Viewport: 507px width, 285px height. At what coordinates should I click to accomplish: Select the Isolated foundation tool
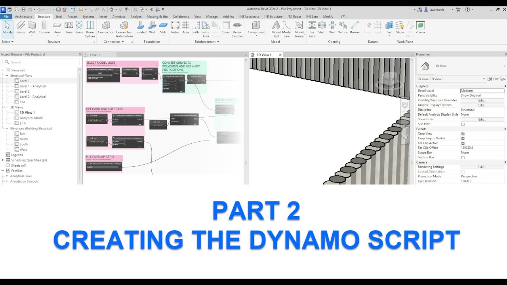tap(141, 28)
